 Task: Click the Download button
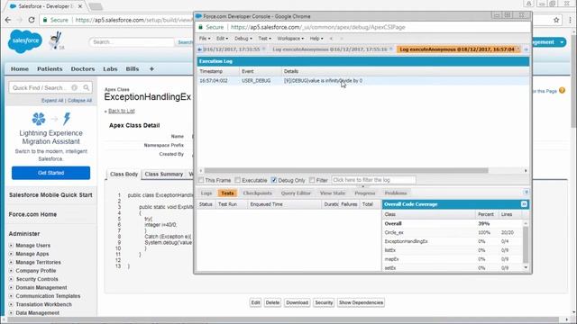pyautogui.click(x=297, y=302)
